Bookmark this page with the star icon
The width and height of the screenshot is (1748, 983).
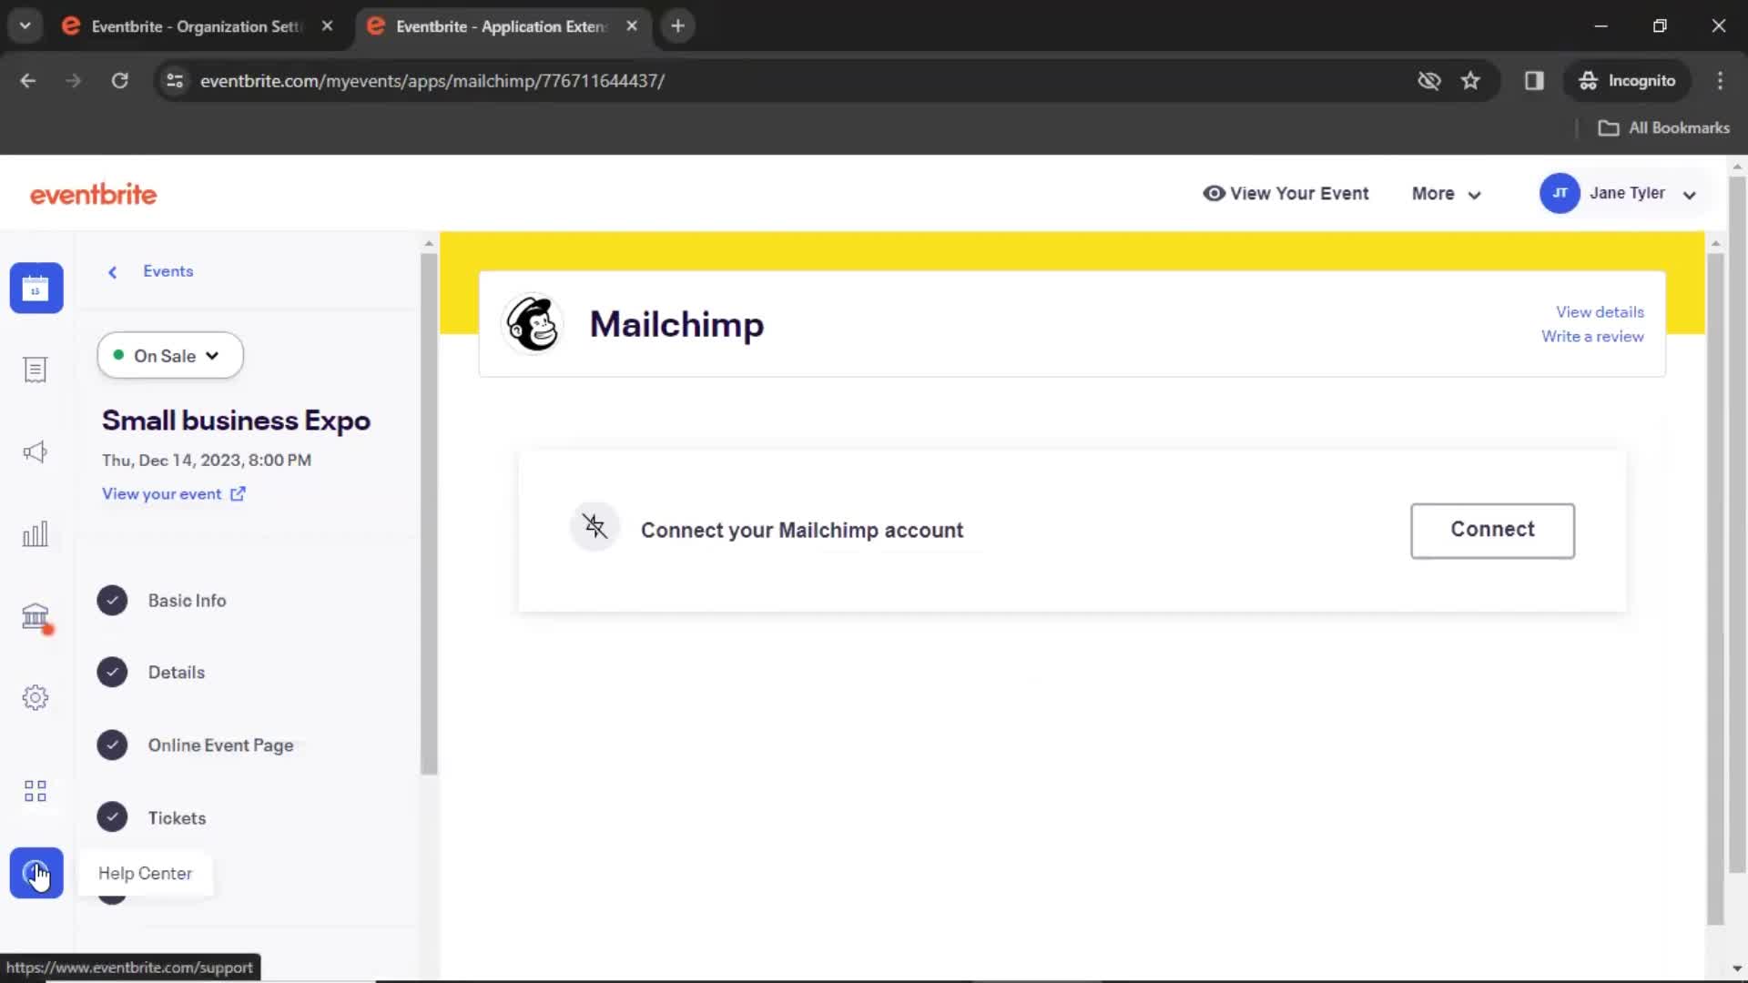tap(1470, 81)
